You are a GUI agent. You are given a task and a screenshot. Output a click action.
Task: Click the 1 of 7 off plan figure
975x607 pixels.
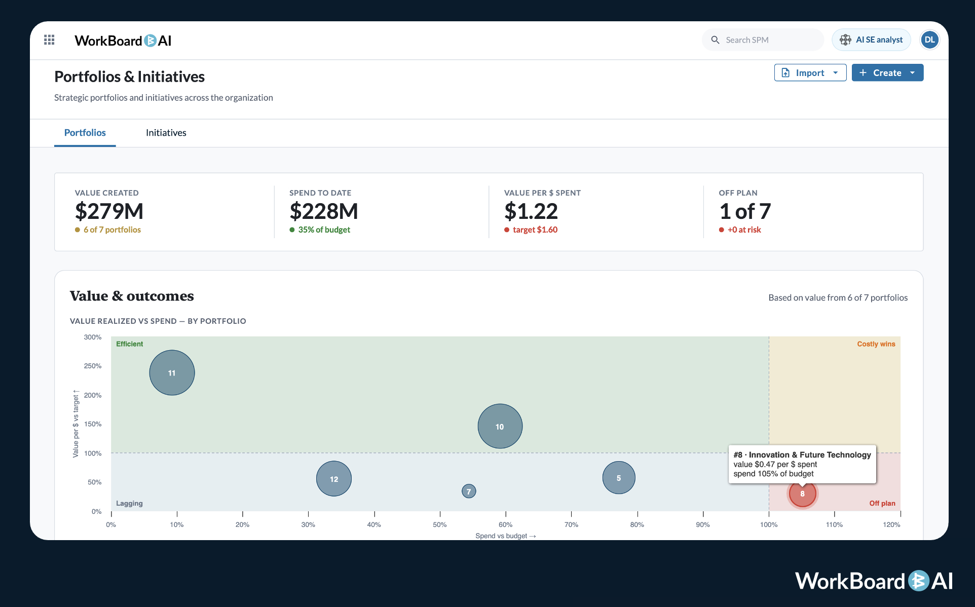point(745,211)
